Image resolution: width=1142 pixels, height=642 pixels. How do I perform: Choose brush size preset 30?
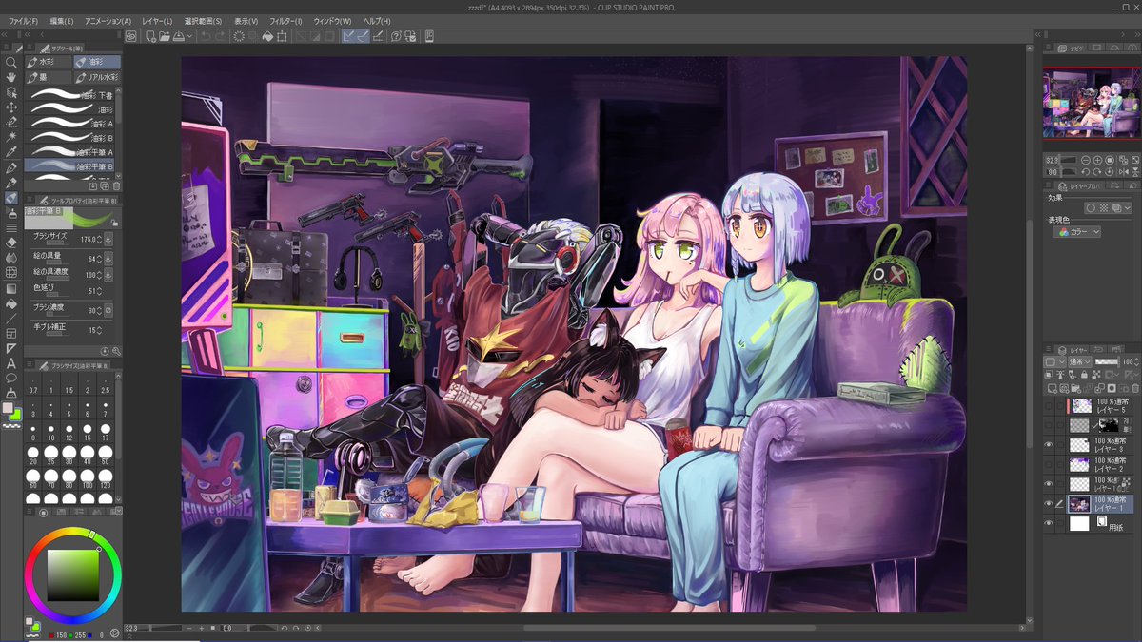tap(69, 454)
